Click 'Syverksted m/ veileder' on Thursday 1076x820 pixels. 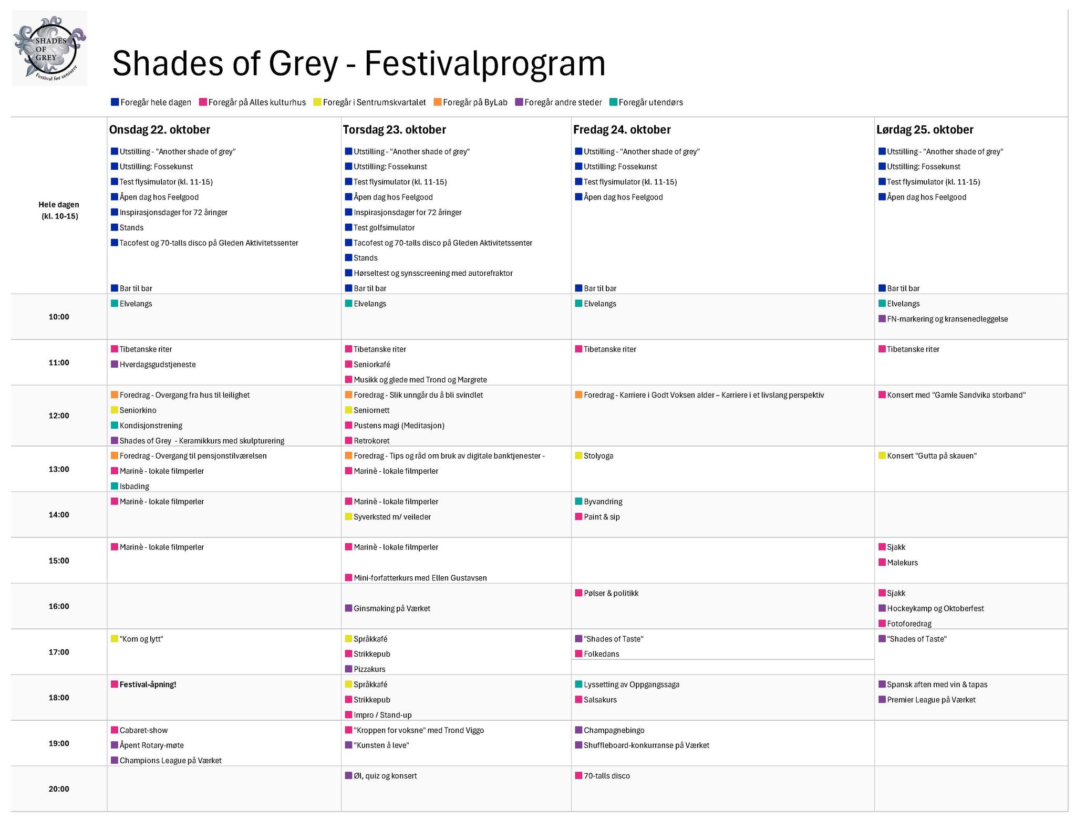[392, 517]
